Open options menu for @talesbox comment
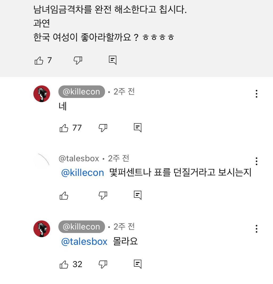The width and height of the screenshot is (273, 284). 256,161
